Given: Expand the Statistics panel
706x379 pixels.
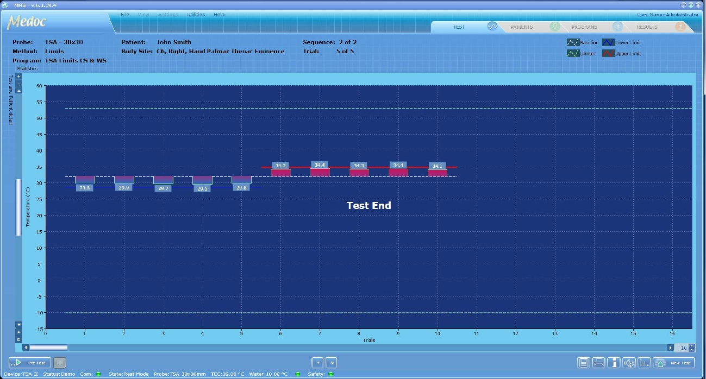Looking at the screenshot, I should click(x=27, y=69).
